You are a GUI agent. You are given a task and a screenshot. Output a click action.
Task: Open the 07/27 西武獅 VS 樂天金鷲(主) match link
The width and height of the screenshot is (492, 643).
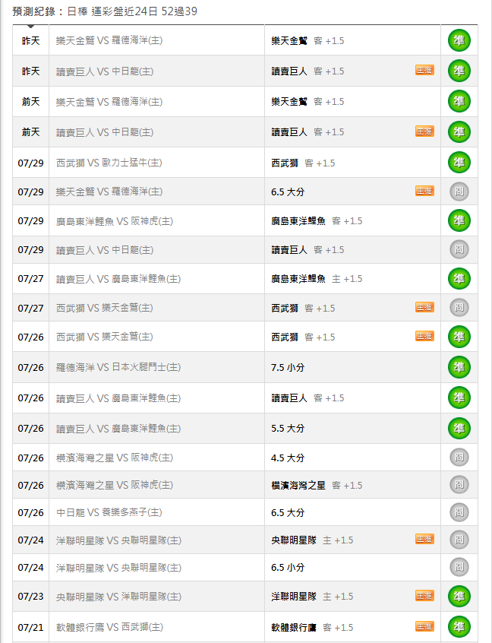105,308
